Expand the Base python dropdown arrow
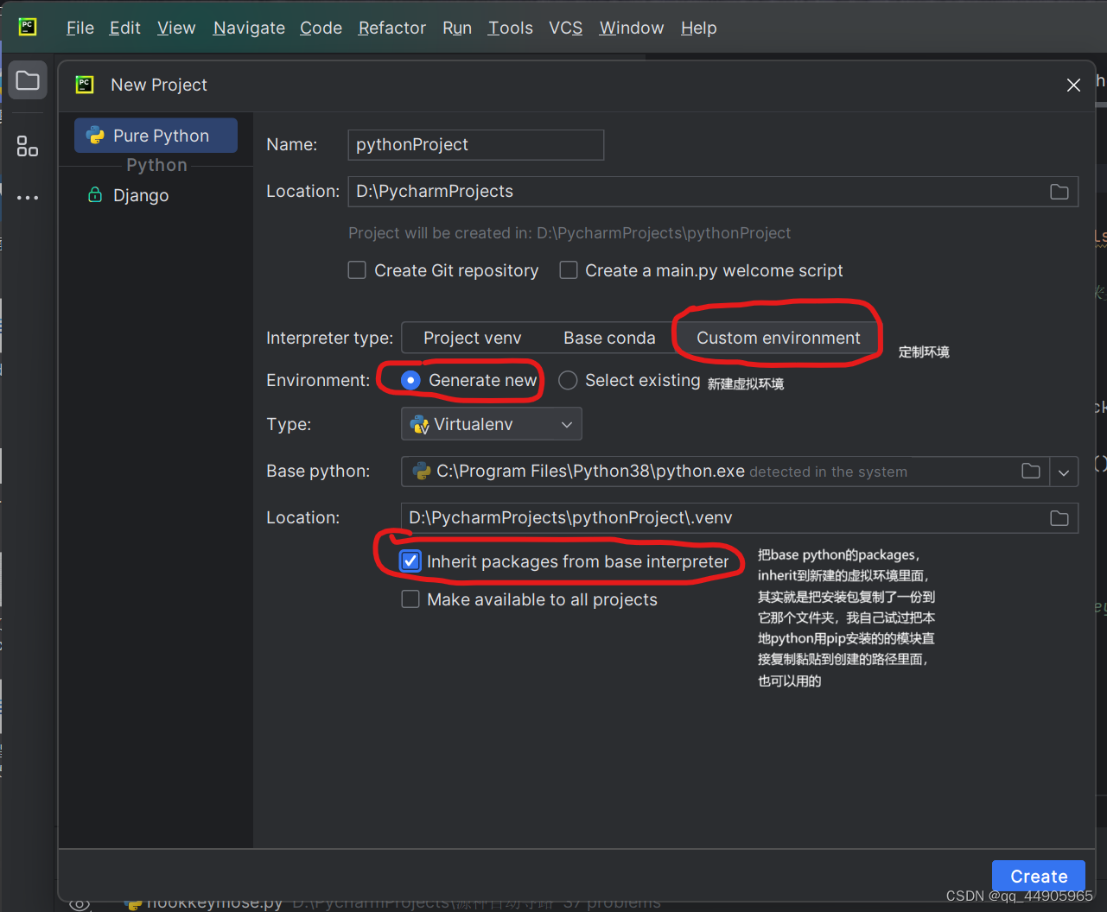This screenshot has height=912, width=1107. pyautogui.click(x=1064, y=472)
